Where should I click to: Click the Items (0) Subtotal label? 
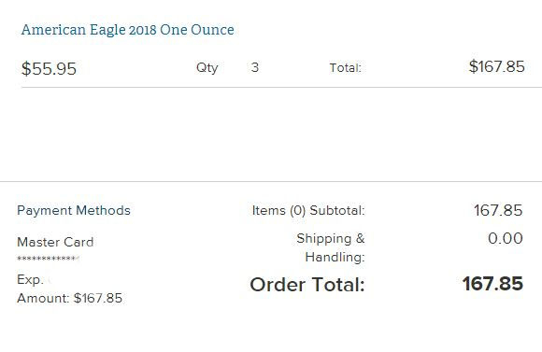coord(308,210)
